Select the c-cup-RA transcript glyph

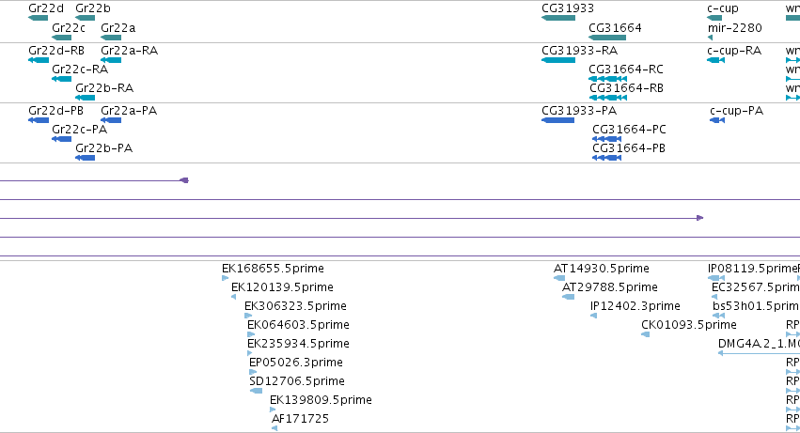tap(715, 60)
